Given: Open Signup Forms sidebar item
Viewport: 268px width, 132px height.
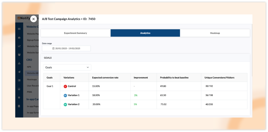Looking at the screenshot, I should pos(33,40).
